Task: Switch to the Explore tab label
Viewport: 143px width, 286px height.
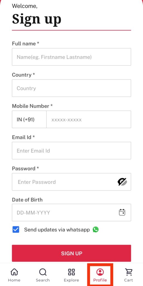Action: (71, 280)
